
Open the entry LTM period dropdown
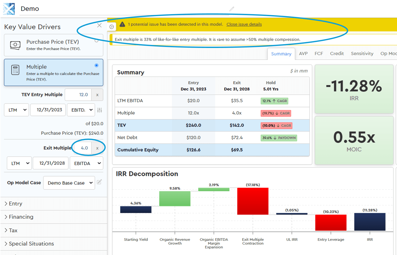(x=17, y=110)
